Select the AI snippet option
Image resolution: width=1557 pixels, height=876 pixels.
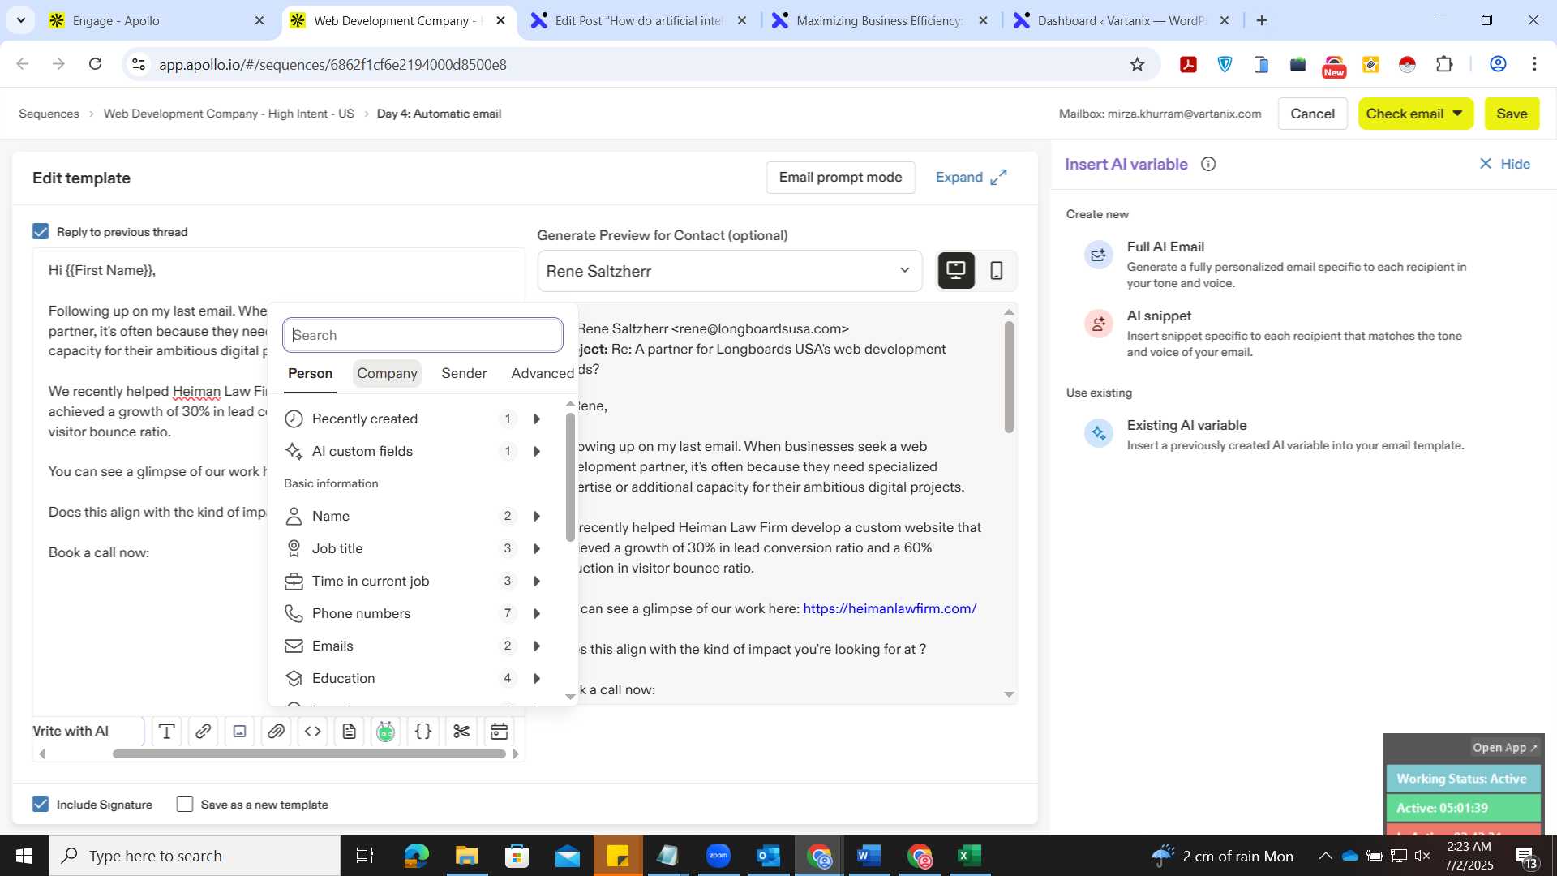1277,333
